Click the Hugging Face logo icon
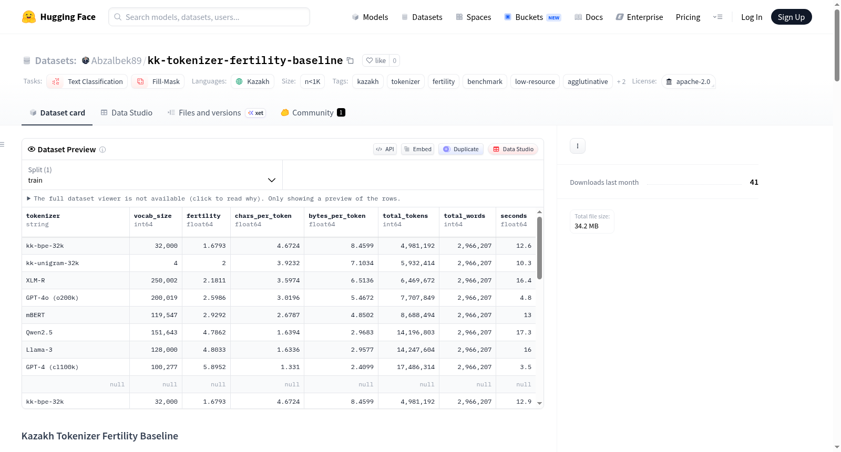The height and width of the screenshot is (452, 841). point(29,17)
